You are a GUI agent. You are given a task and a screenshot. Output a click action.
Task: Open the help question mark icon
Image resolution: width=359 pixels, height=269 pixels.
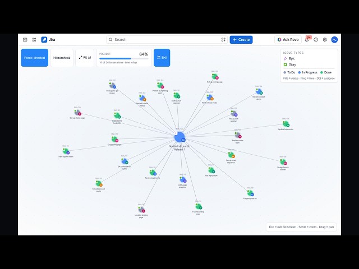click(x=316, y=40)
